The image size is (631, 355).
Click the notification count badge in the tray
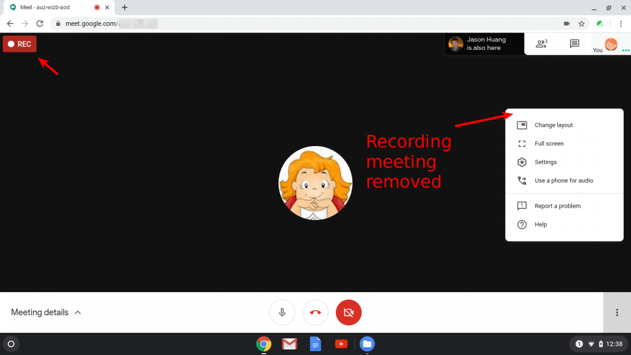click(x=579, y=344)
